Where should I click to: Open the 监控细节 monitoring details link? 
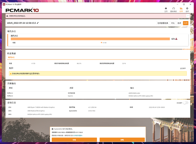coord(183,68)
